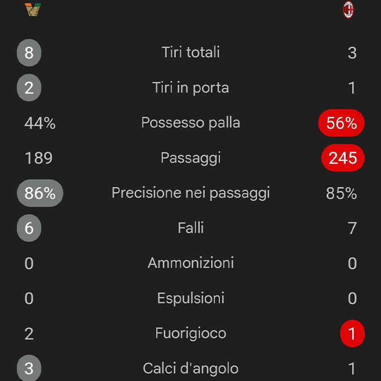Click the gray 86% pass accuracy badge
This screenshot has height=381, width=381.
click(x=40, y=193)
